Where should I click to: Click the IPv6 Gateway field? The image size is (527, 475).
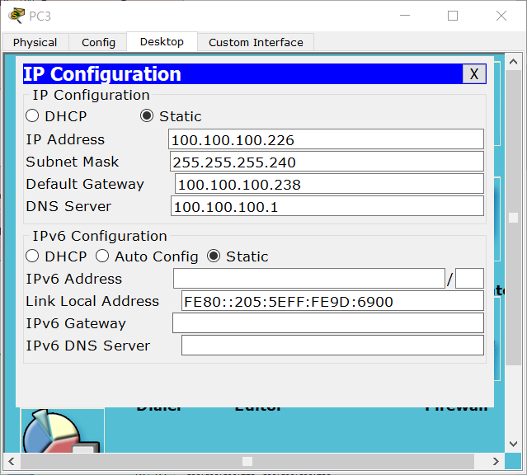coord(328,323)
